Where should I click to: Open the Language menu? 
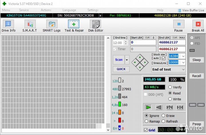point(69,10)
